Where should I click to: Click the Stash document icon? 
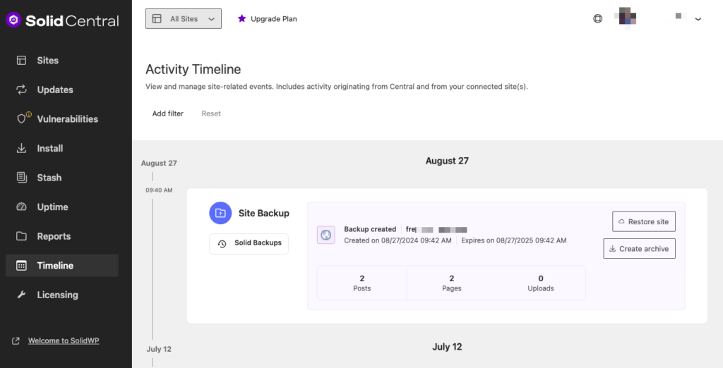pyautogui.click(x=22, y=178)
